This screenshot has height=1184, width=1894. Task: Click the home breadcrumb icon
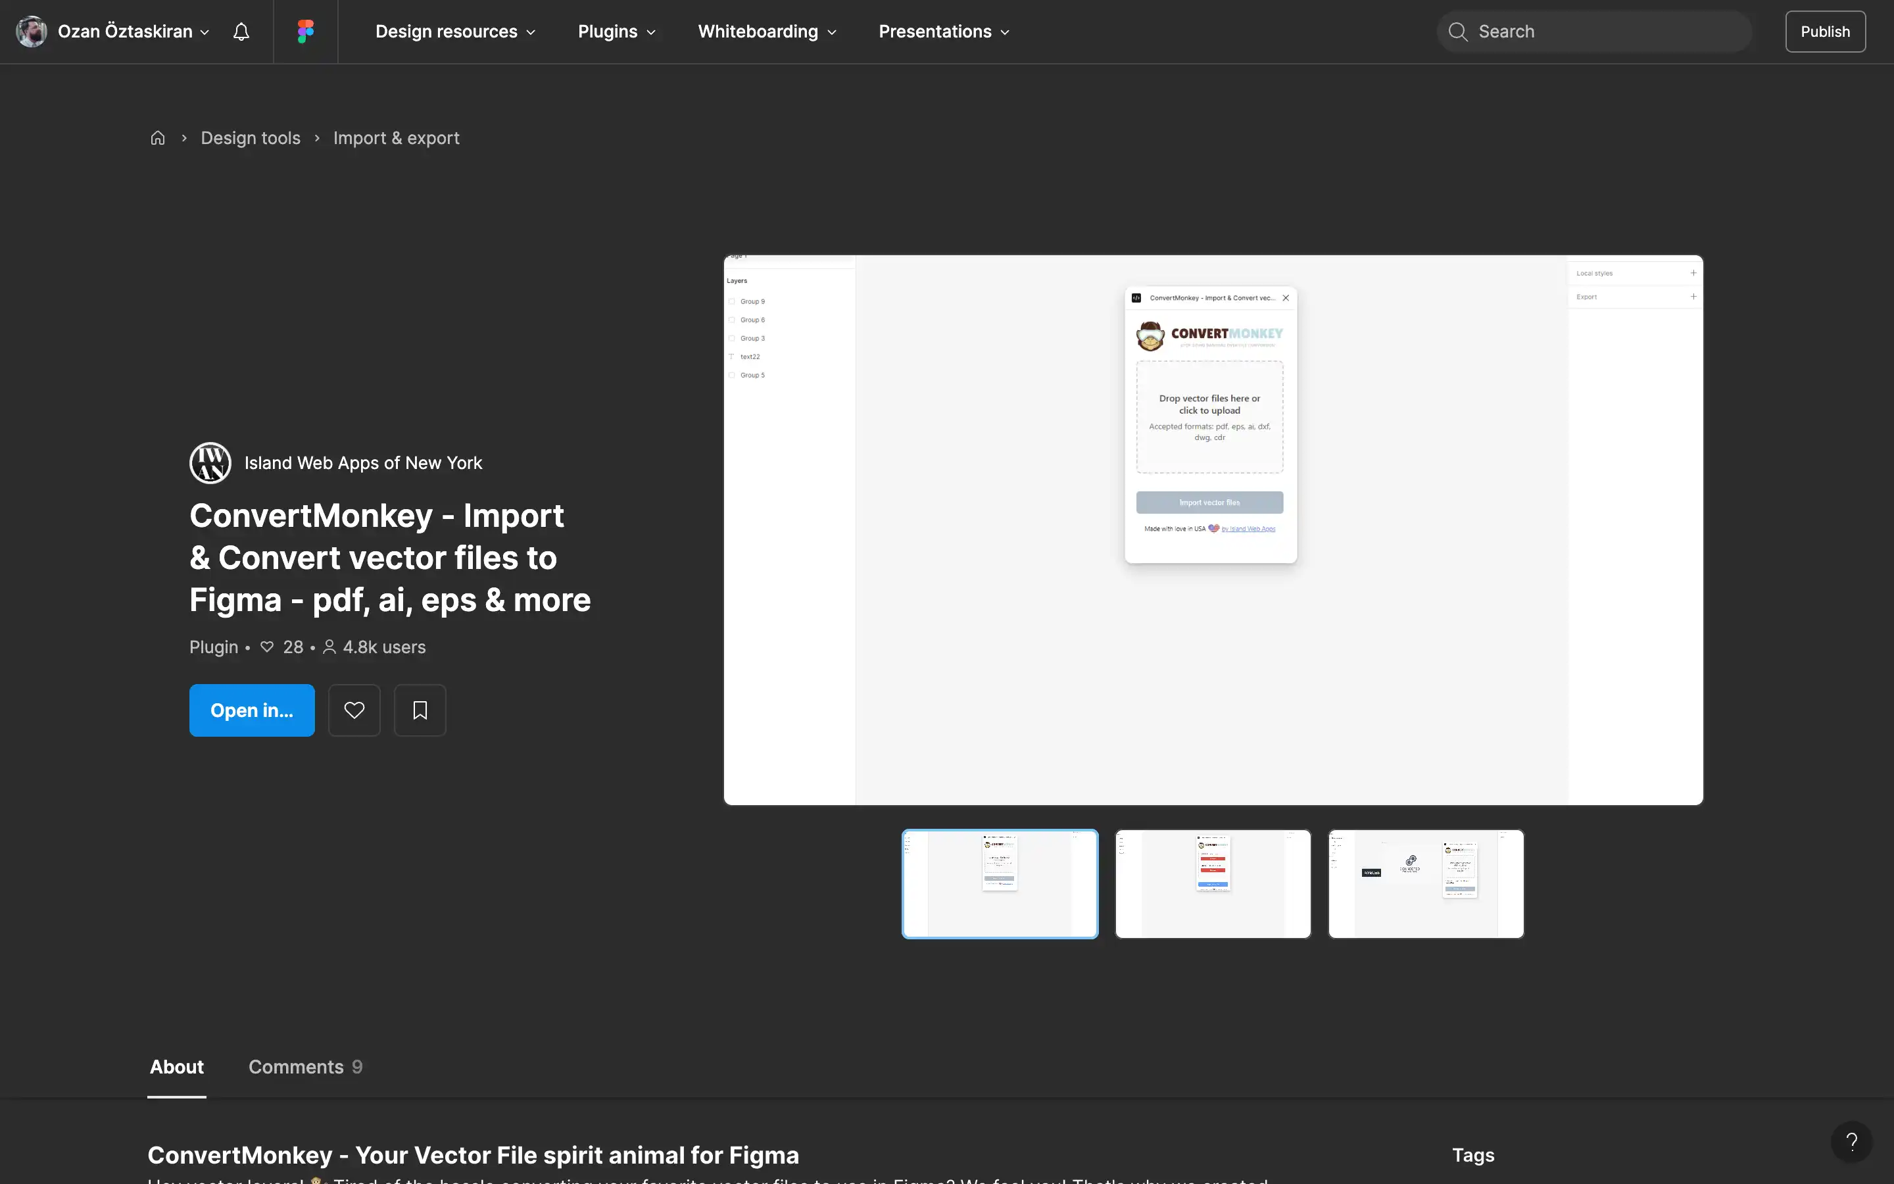click(157, 138)
